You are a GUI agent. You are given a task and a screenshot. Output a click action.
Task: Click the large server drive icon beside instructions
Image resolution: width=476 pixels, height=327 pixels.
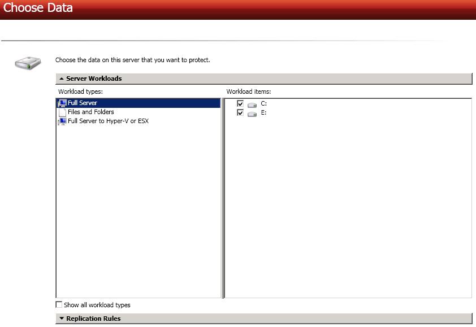coord(28,62)
